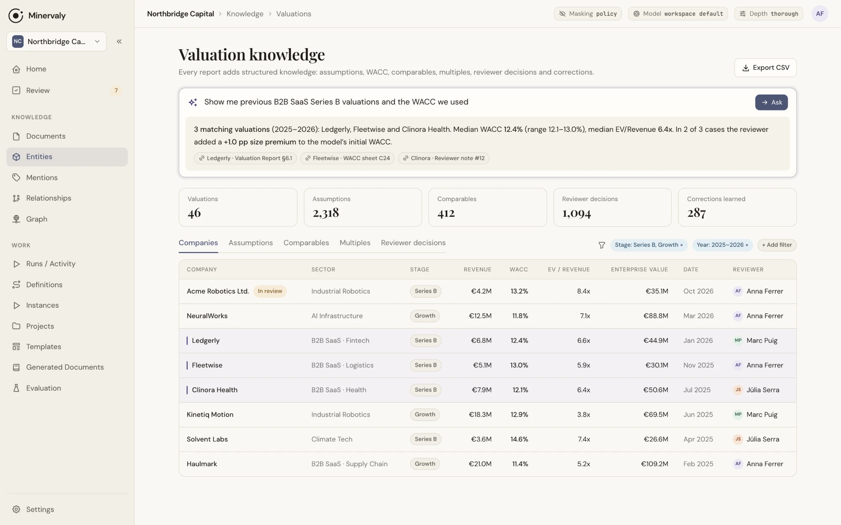Select the Entities sidebar item
This screenshot has height=525, width=841.
67,157
